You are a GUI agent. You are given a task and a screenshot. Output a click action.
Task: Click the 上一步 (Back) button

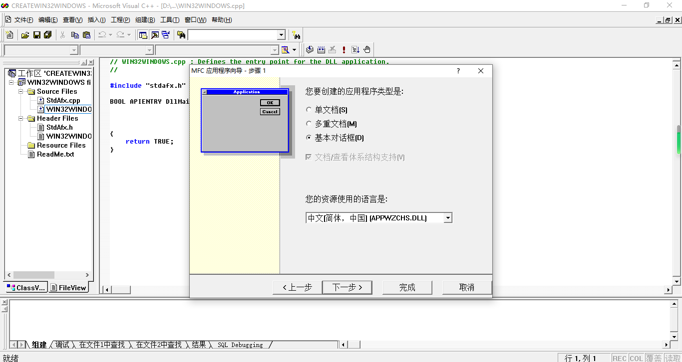point(297,287)
